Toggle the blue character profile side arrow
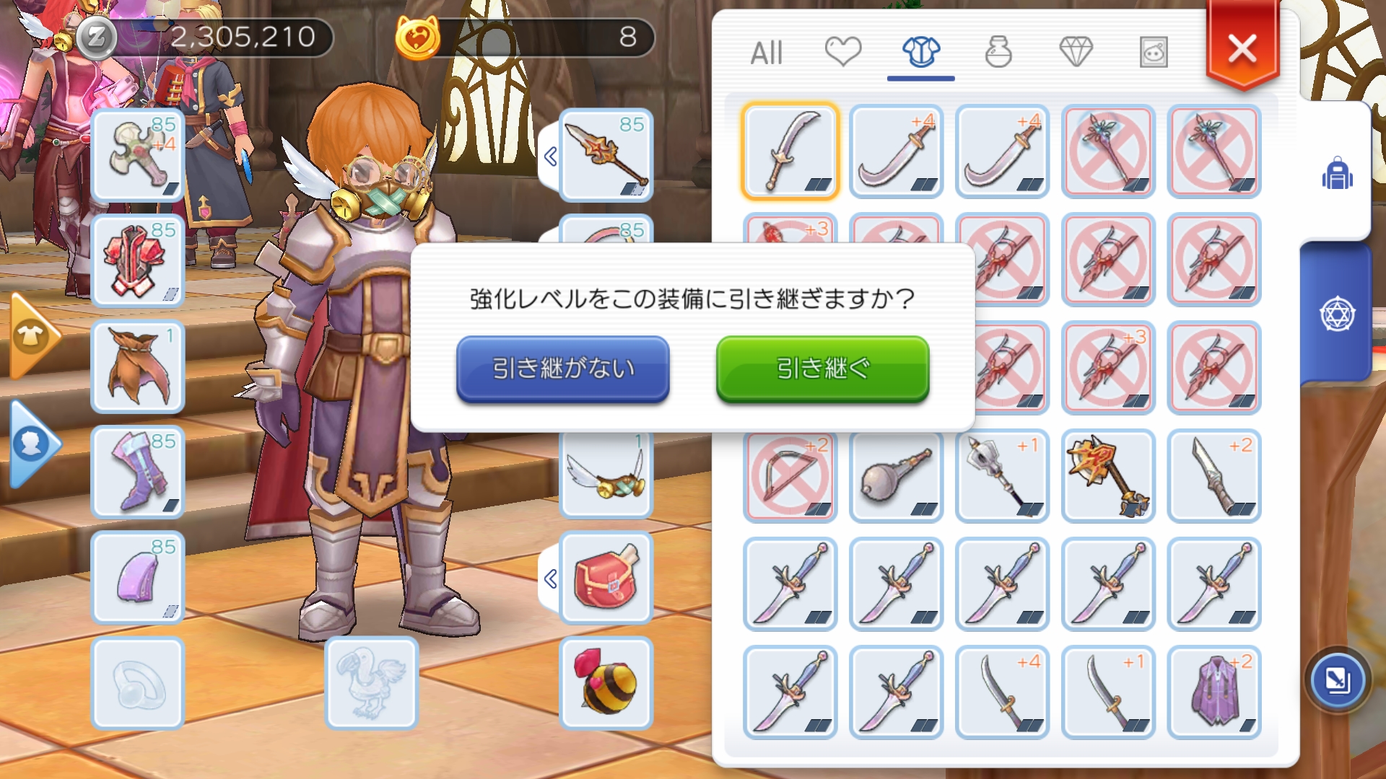1386x779 pixels. (x=32, y=444)
